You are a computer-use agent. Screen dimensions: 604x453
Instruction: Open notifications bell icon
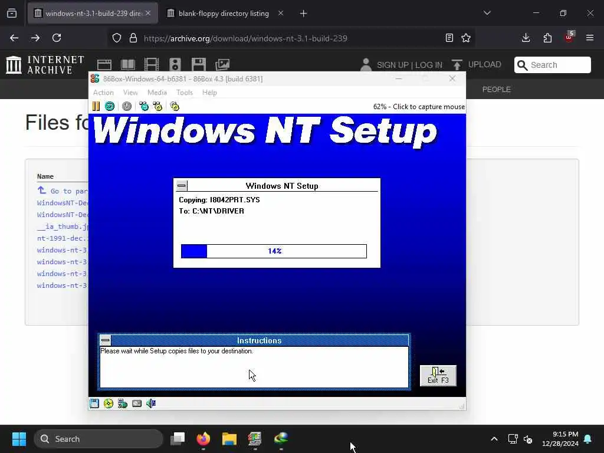coord(588,439)
